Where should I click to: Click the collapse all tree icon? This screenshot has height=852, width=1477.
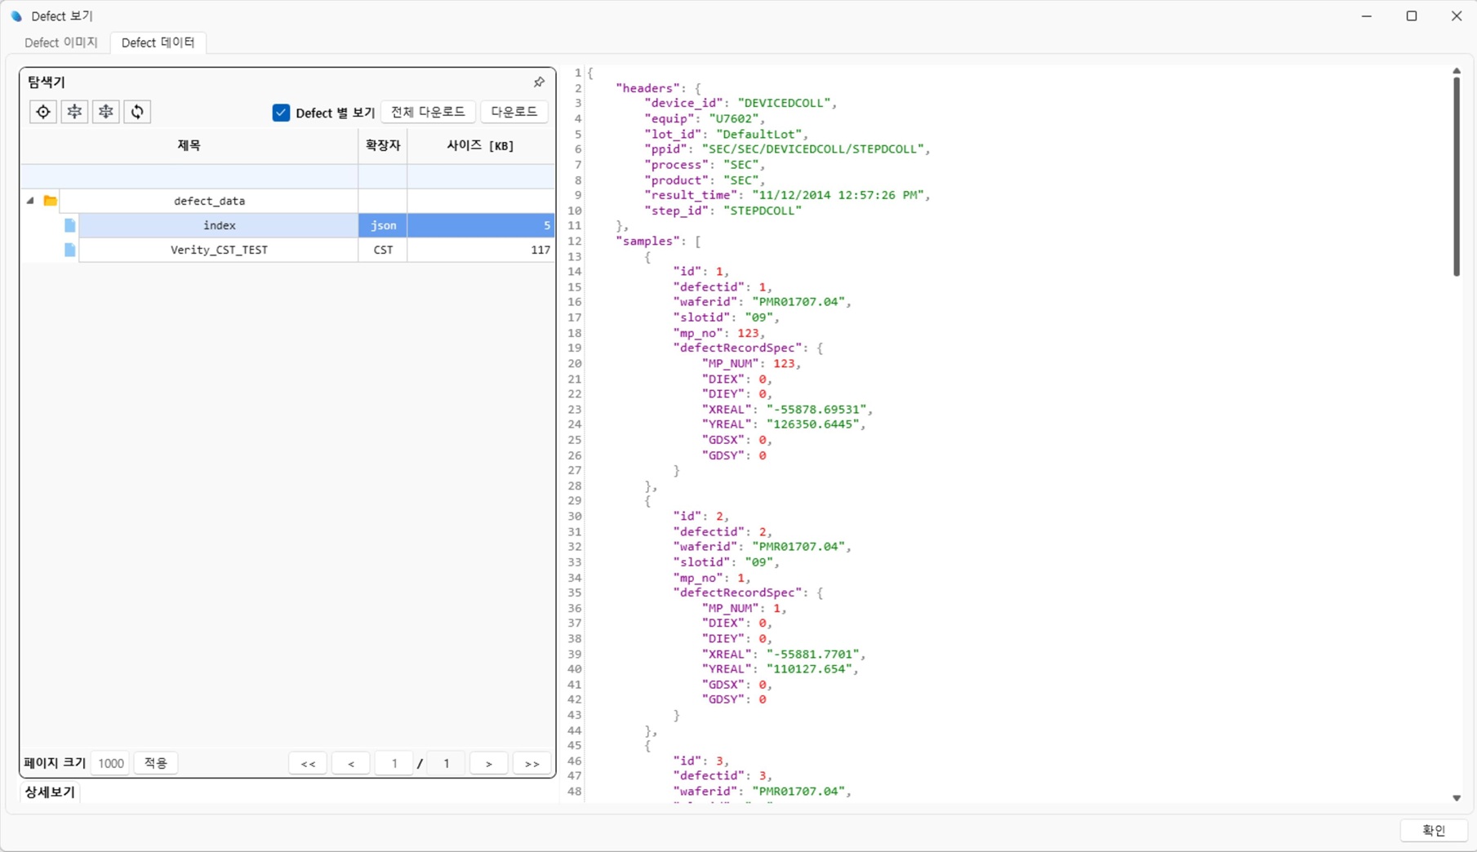tap(74, 112)
